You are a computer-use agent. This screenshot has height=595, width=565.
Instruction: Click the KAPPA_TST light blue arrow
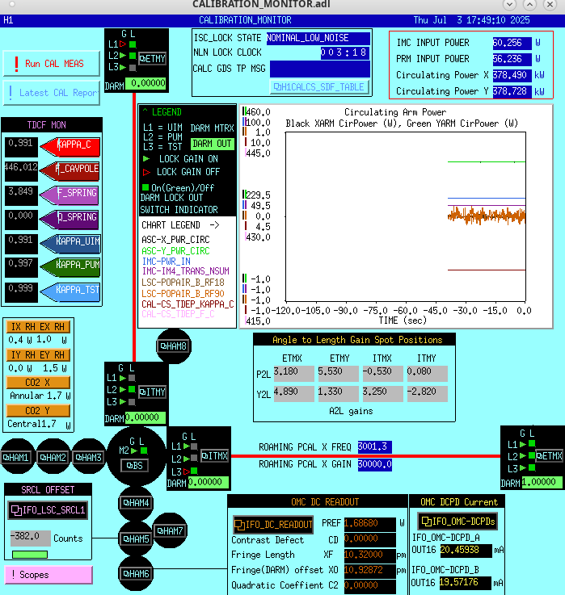[70, 292]
